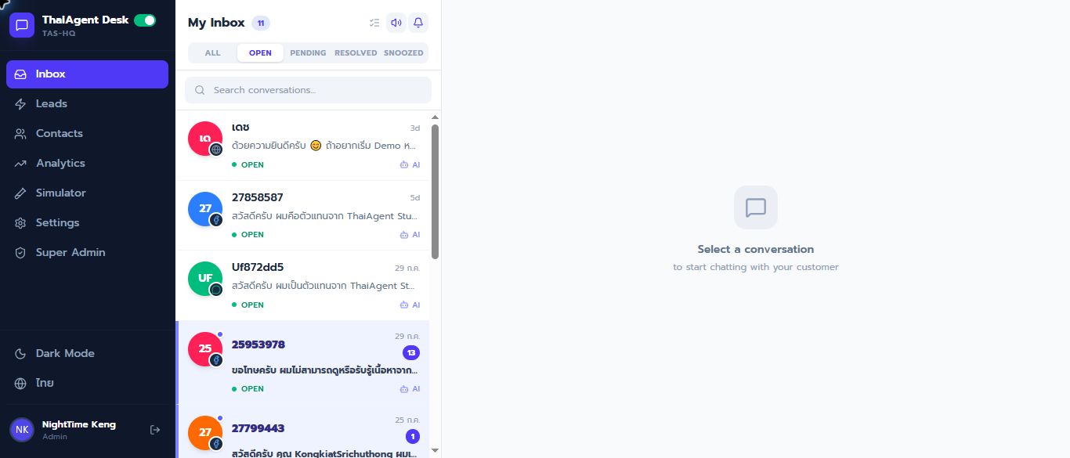Click the globe channel badge on เดช's avatar

point(216,150)
